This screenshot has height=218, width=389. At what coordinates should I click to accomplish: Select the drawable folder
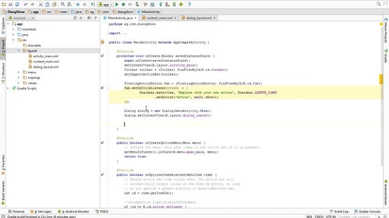[x=32, y=45]
